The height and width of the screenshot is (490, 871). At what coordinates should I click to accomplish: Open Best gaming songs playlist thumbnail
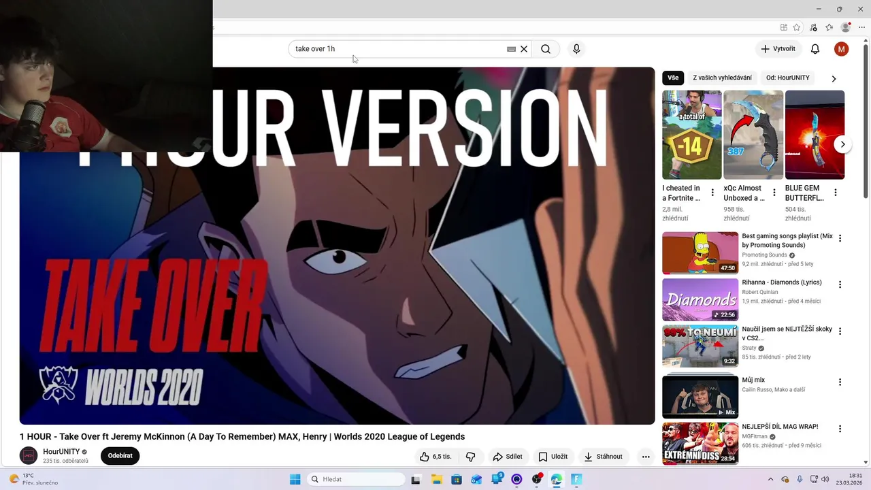click(x=700, y=253)
